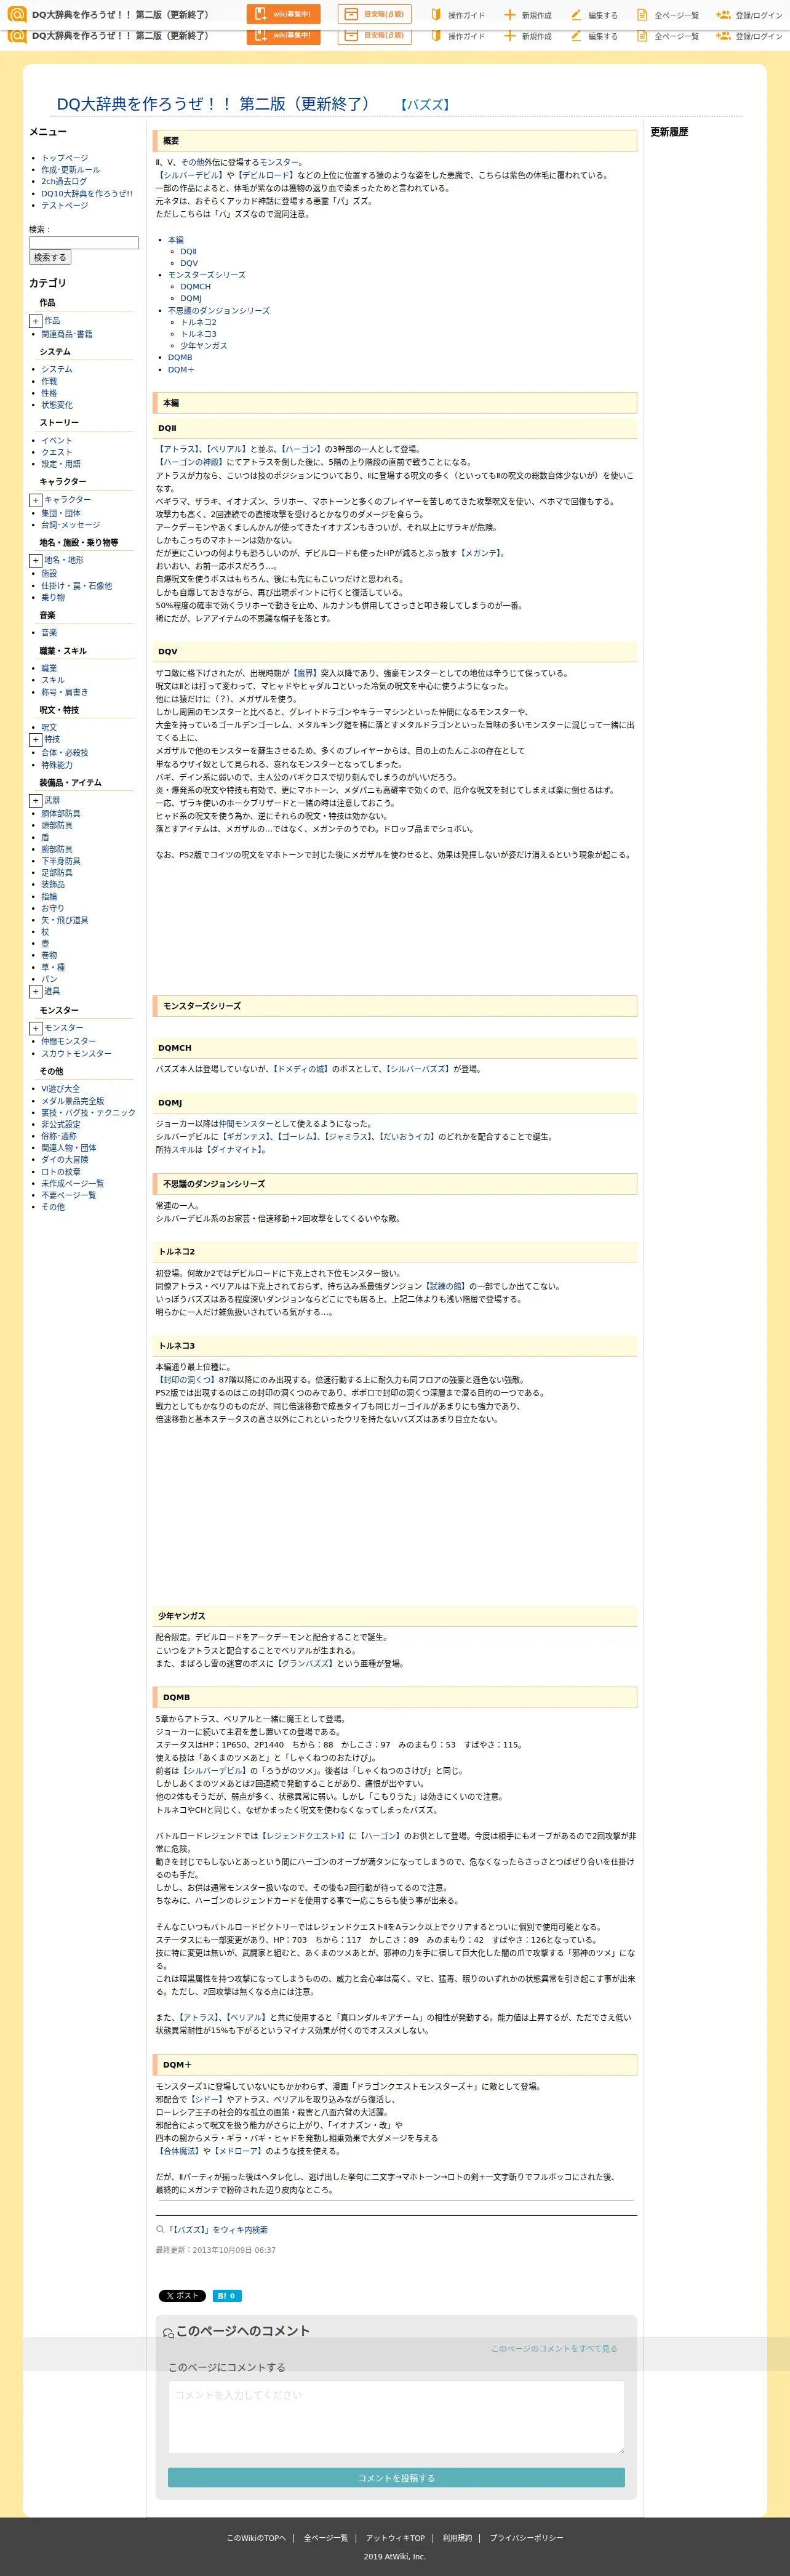
Task: Open トップページ in the menu
Action: (x=64, y=158)
